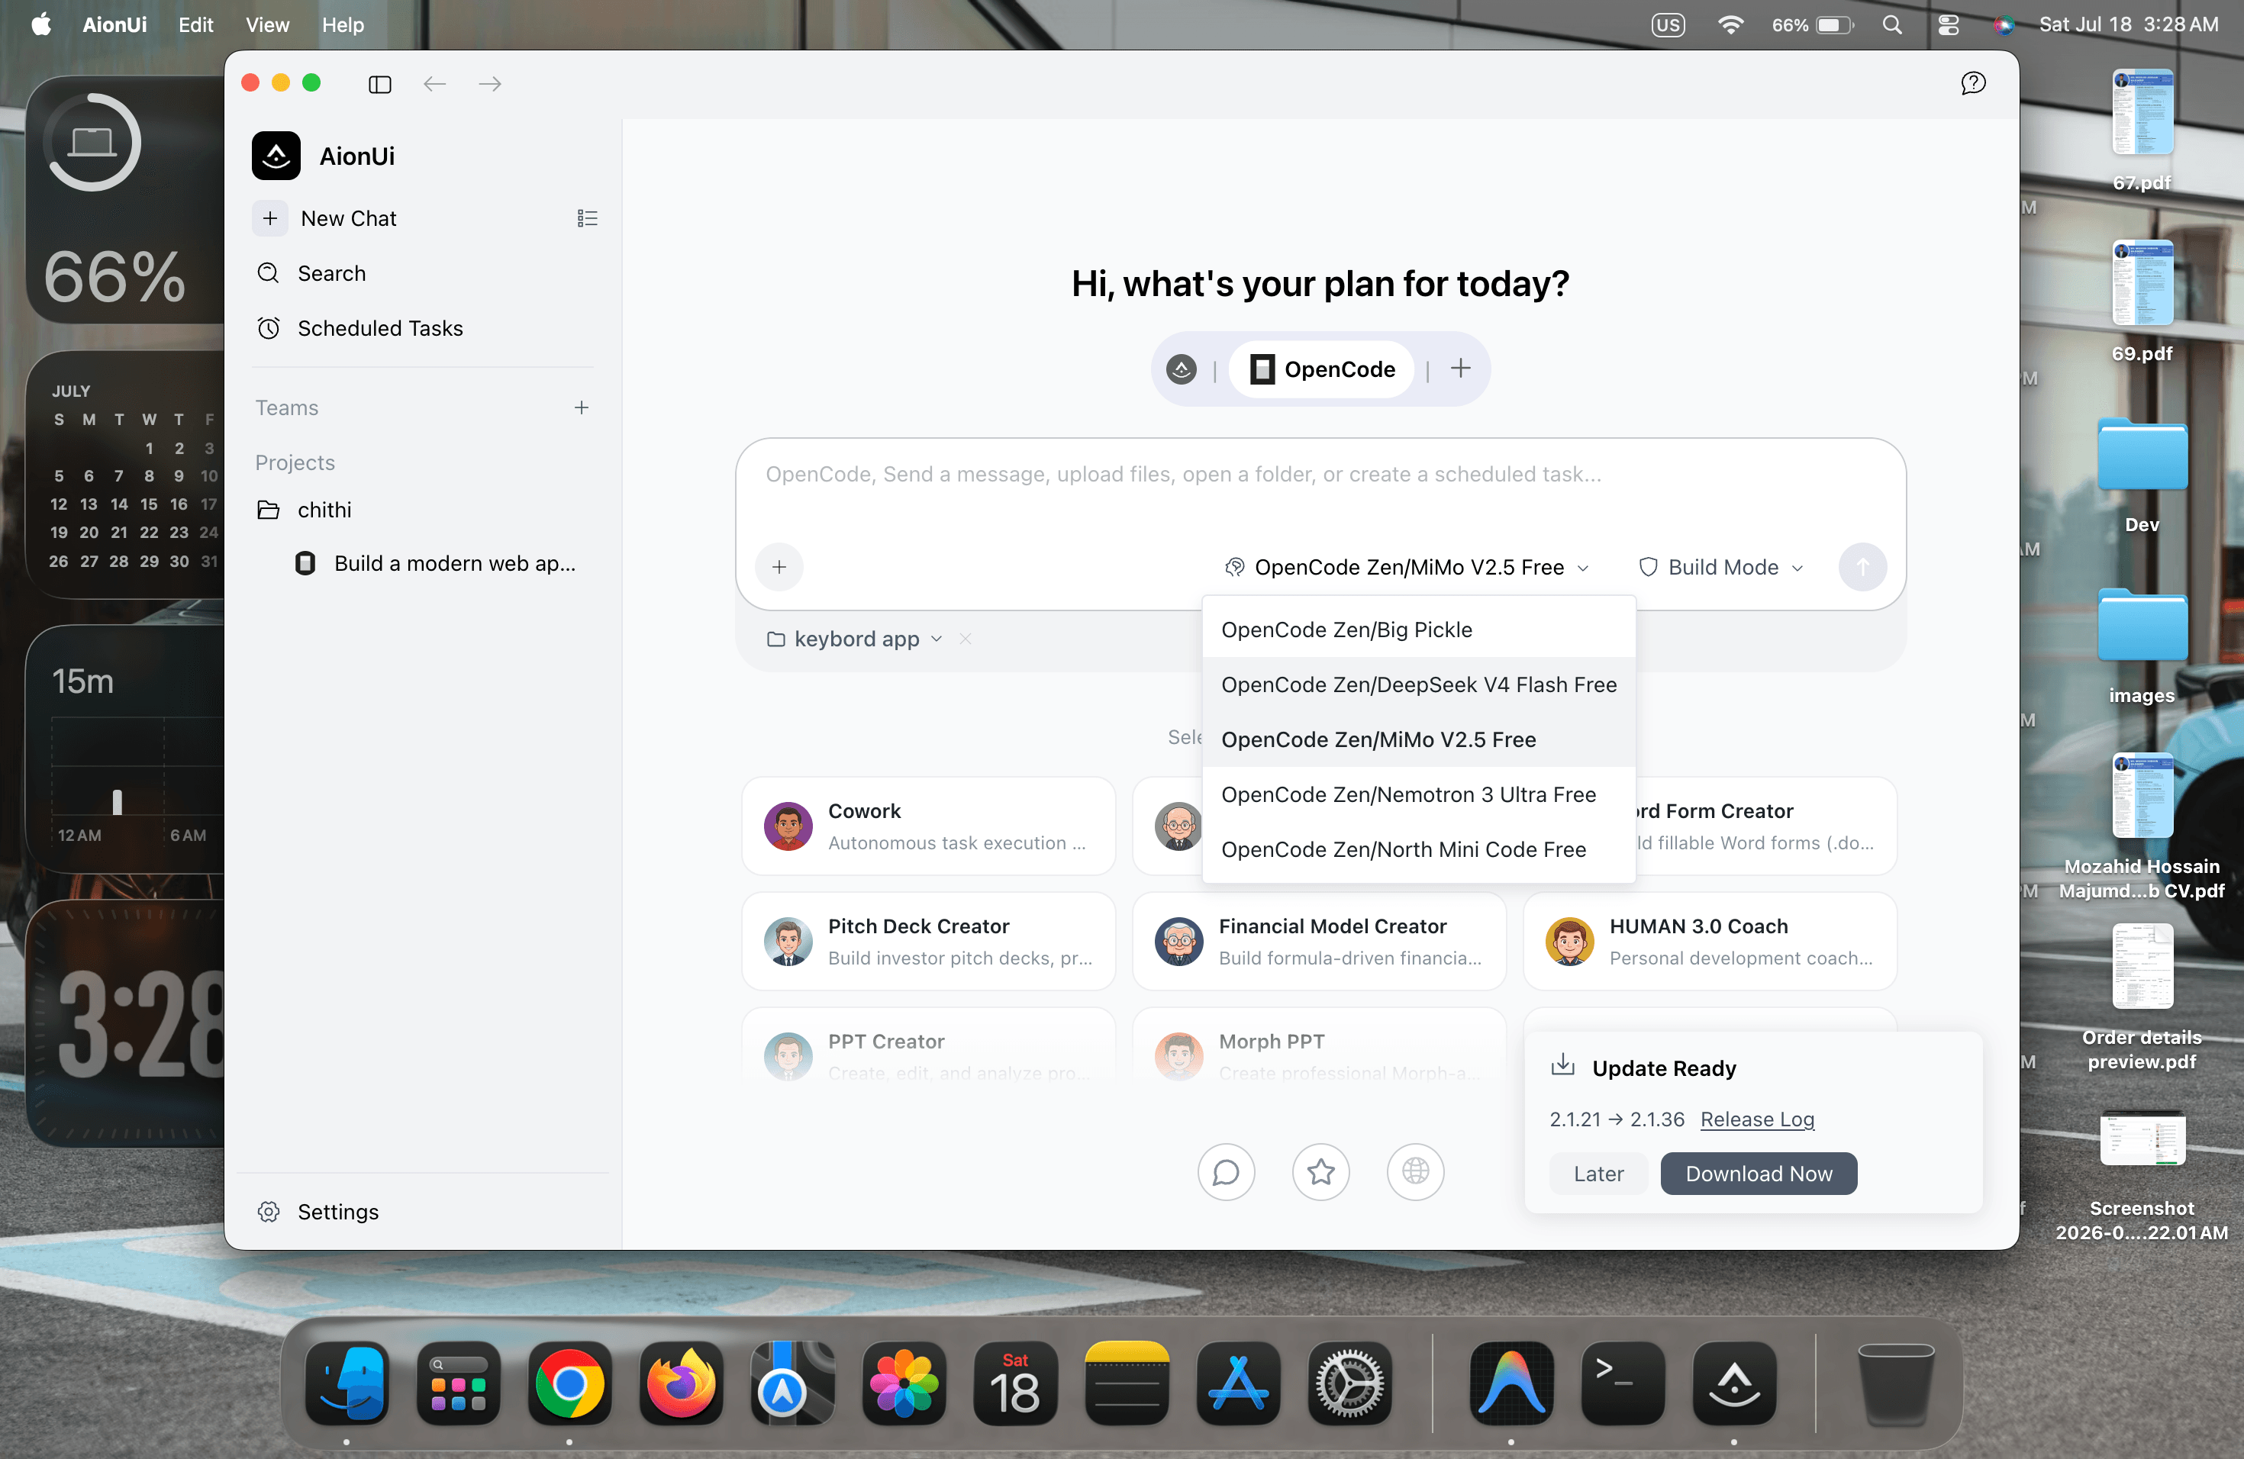Open the chithi project folder
This screenshot has width=2244, height=1459.
[324, 510]
